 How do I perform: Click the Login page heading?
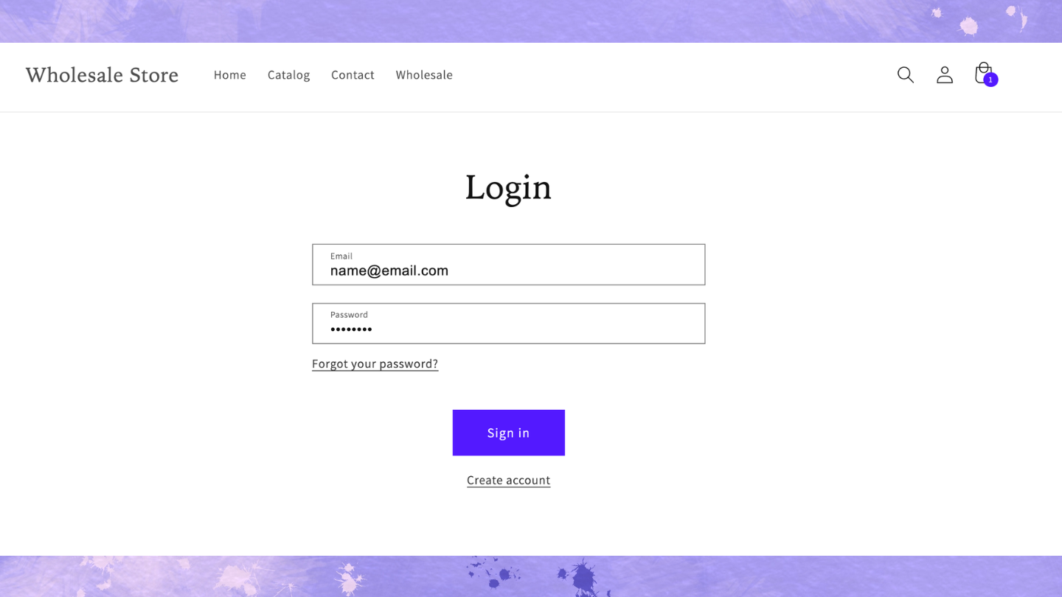508,187
